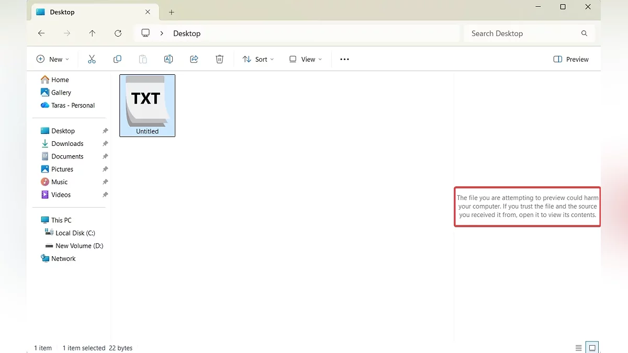The image size is (628, 353).
Task: Click the '1 item' status text
Action: [x=43, y=348]
